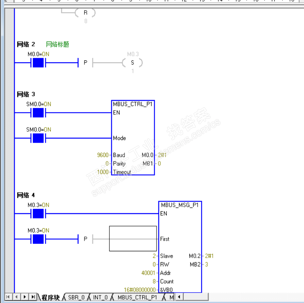Click the green 网络标题 network title

point(57,45)
